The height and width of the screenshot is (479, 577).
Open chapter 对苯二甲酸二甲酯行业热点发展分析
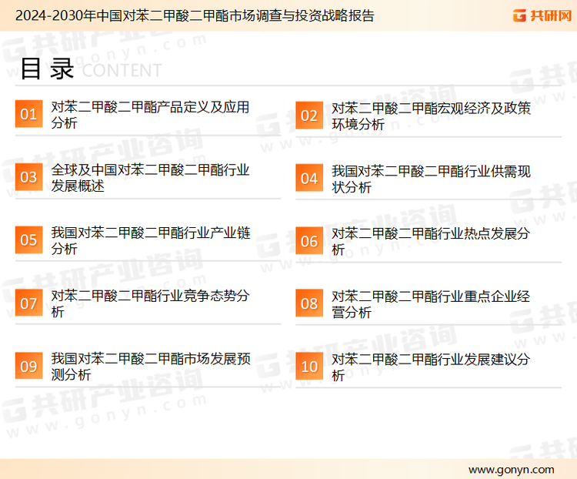point(431,241)
